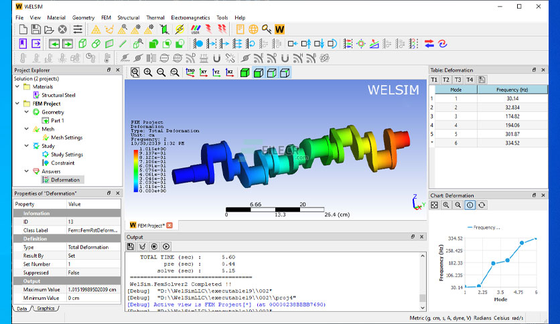Open a project using the open folder icon
Screen dimensions: 560x324
click(49, 29)
